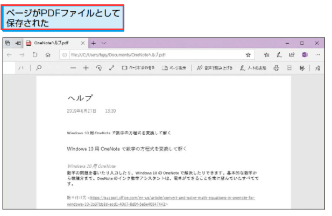The width and height of the screenshot is (332, 216).
Task: Search in the PDF
Action: [x=39, y=68]
